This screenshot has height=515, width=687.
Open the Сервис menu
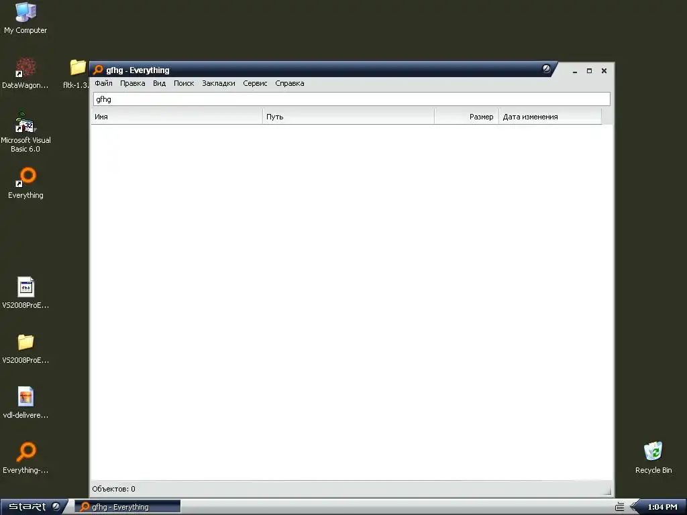[255, 83]
